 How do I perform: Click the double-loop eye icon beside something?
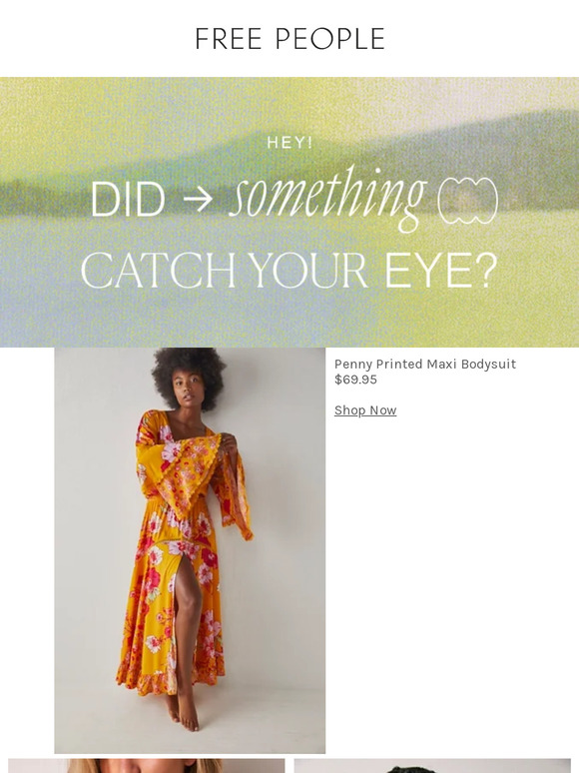pos(467,201)
